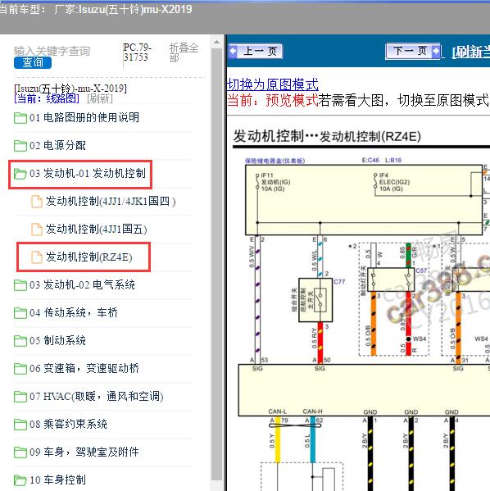Open 发动机控制(4JJ1/4JK1国四) document
Image resolution: width=490 pixels, height=491 pixels.
coord(111,201)
